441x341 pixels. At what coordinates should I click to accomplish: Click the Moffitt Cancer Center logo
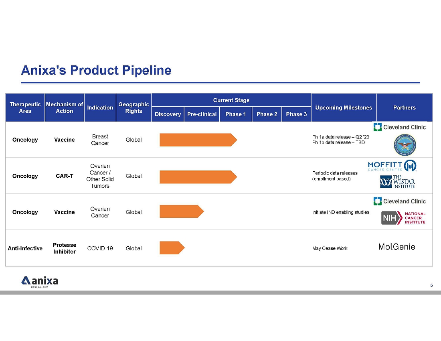(x=392, y=166)
